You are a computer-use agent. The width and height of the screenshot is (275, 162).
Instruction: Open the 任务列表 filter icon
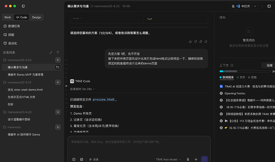tap(58, 53)
